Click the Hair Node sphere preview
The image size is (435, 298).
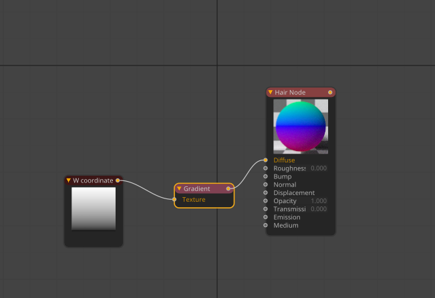301,126
